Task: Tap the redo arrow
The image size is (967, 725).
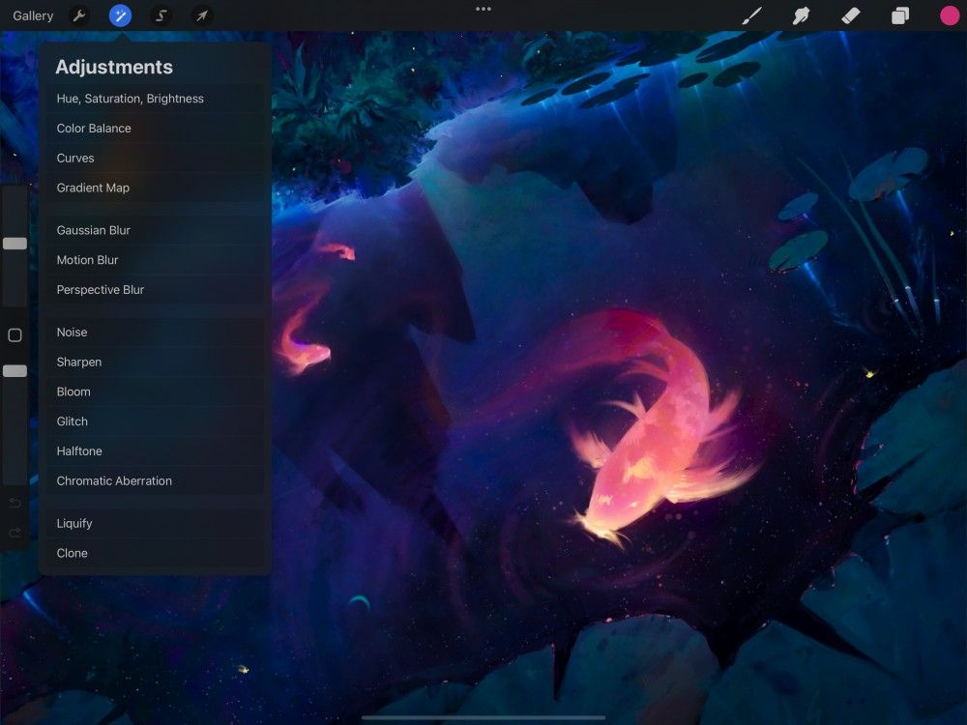Action: (15, 533)
